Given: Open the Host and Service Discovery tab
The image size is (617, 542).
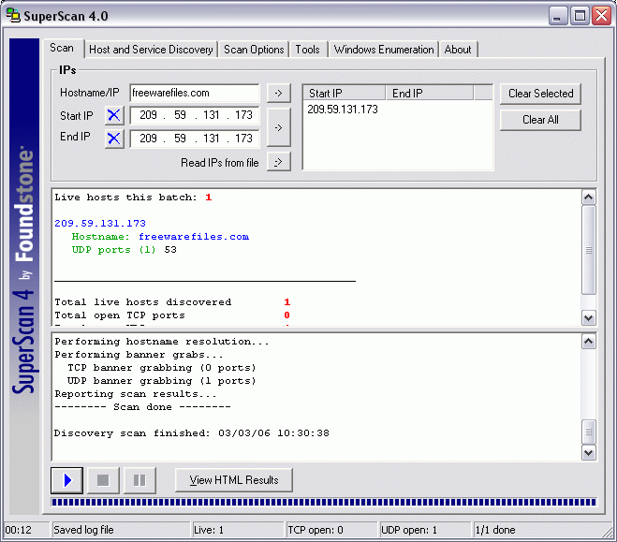Looking at the screenshot, I should click(x=151, y=50).
